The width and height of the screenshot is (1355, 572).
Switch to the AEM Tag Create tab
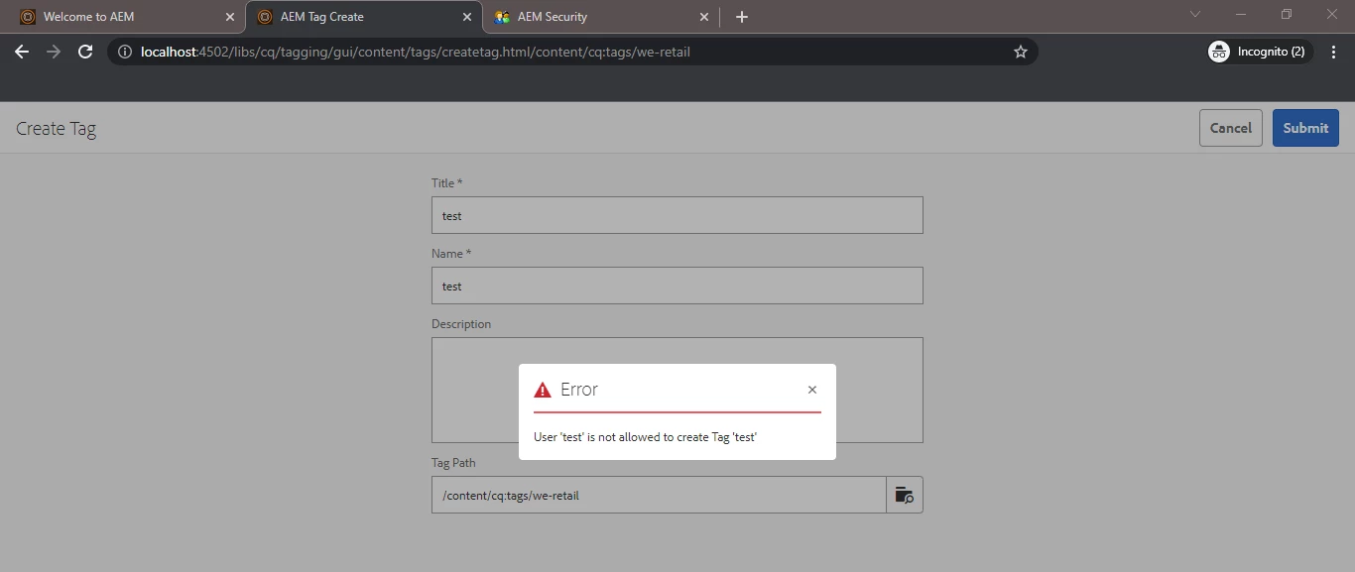click(x=364, y=17)
